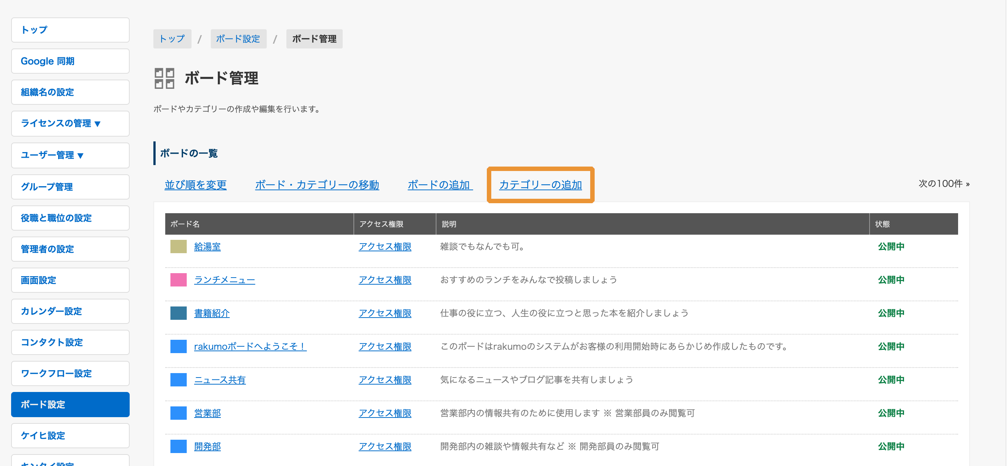
Task: Click 並び順を変更 link
Action: pos(196,185)
